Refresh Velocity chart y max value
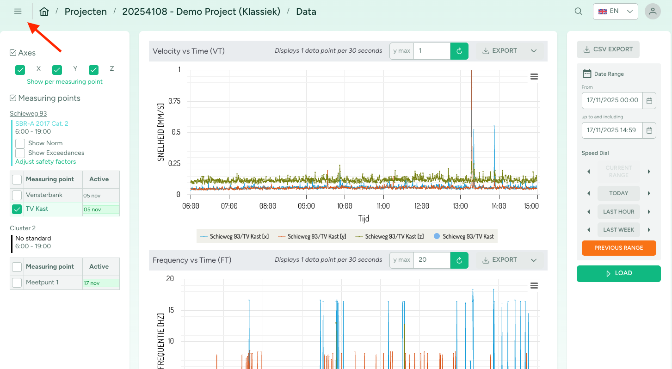This screenshot has width=672, height=369. click(x=459, y=51)
